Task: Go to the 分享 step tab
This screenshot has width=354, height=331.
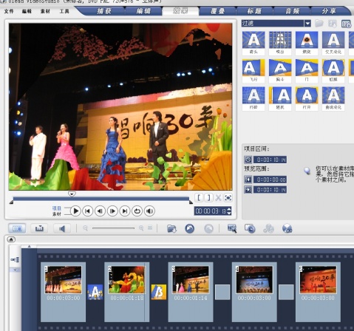Action: pyautogui.click(x=329, y=11)
